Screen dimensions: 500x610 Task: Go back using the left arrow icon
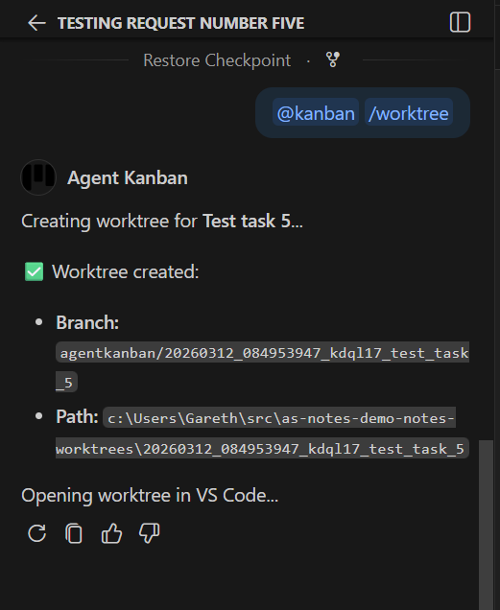pyautogui.click(x=37, y=23)
